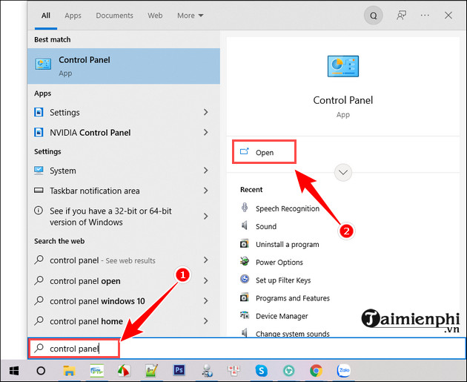Click the Programs and Features icon
The image size is (467, 382).
(244, 297)
